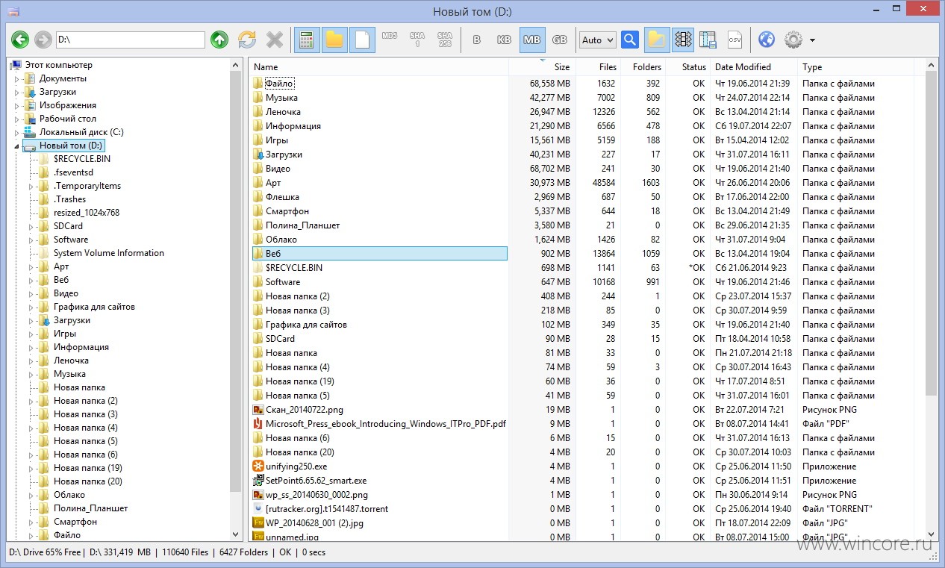This screenshot has width=945, height=568.
Task: Click '110640 Files' in the status bar
Action: 184,553
